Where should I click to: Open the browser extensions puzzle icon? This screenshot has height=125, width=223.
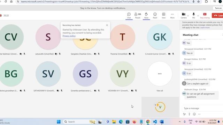coord(206,1)
